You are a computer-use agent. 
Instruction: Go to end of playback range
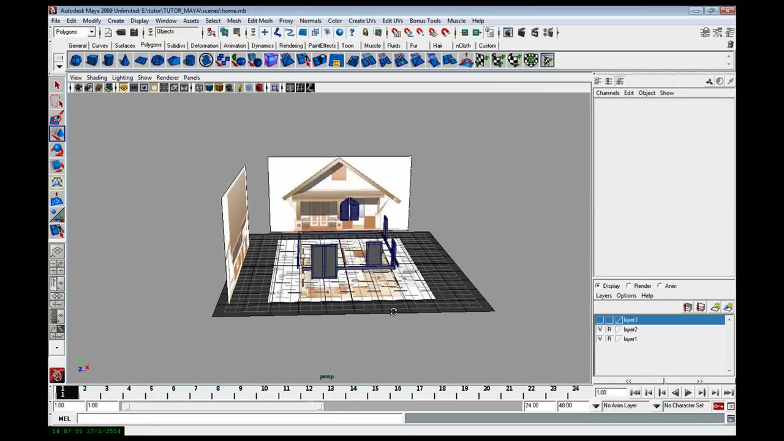point(728,393)
